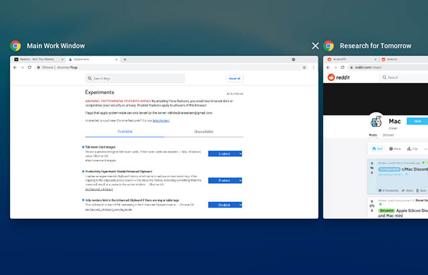Open comments on the r/Mac Discord post
This screenshot has width=428, height=275.
[x=389, y=191]
